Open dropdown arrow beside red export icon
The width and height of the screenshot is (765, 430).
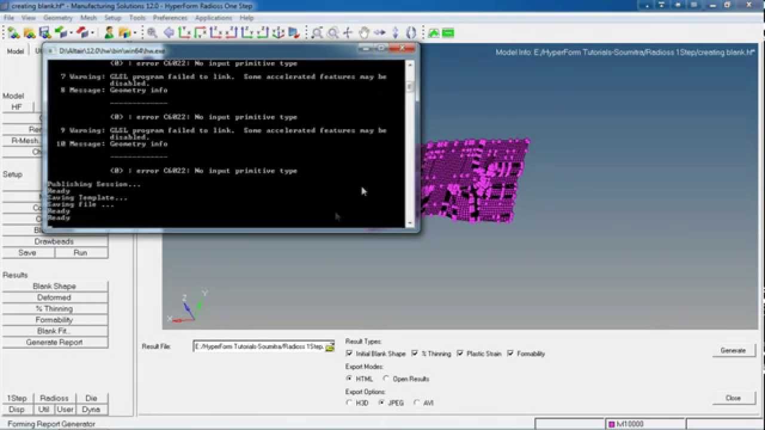click(93, 32)
